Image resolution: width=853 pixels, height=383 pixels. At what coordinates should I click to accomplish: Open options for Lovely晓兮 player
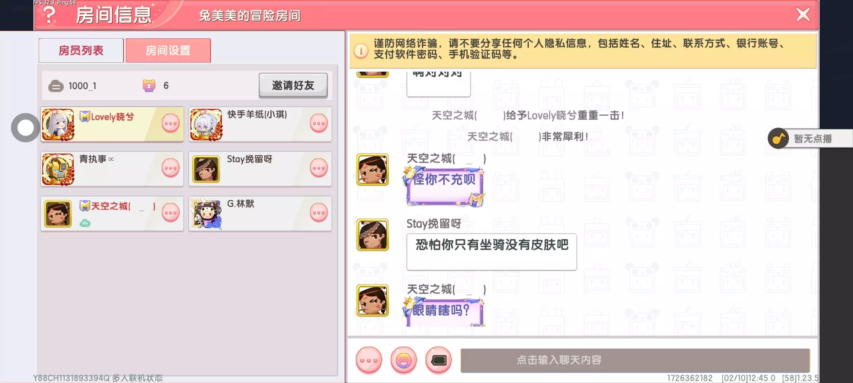(171, 123)
